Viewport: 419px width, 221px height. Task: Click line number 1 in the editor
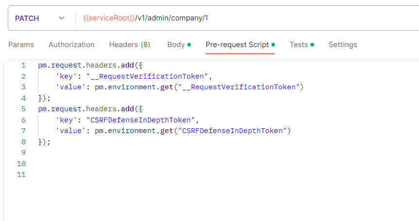coord(23,65)
